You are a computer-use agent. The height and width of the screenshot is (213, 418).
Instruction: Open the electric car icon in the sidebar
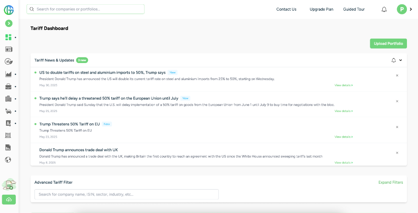tap(9, 111)
